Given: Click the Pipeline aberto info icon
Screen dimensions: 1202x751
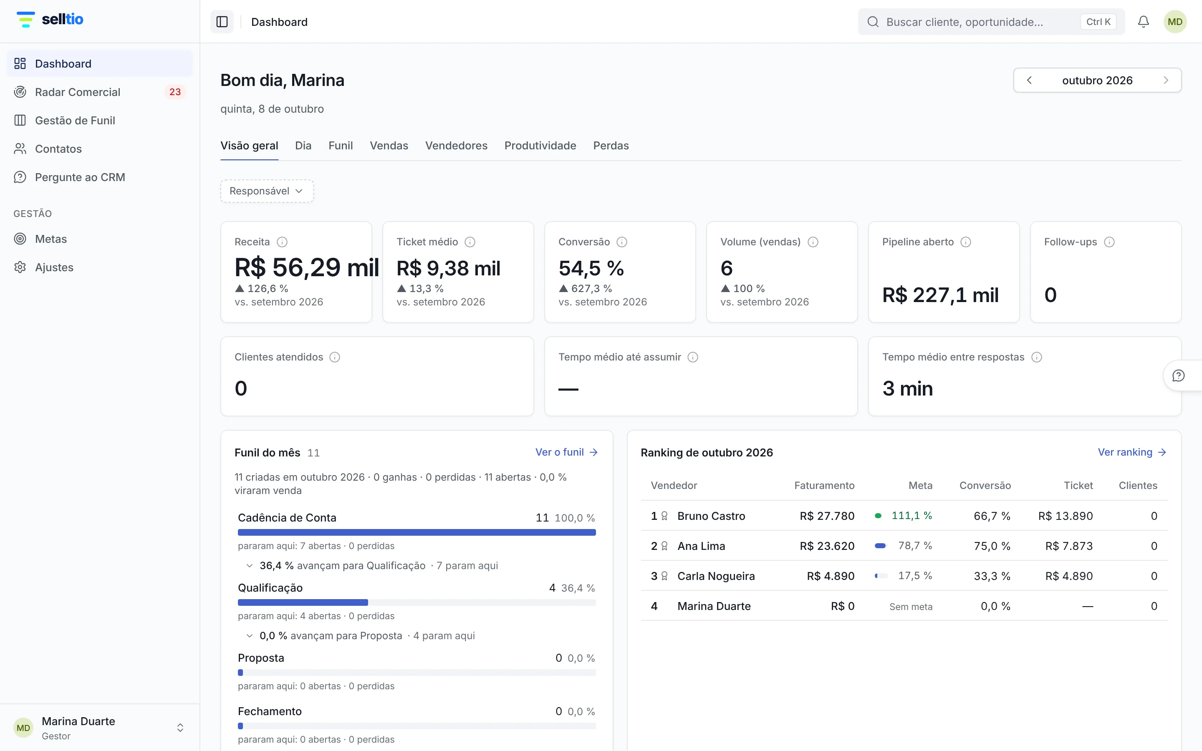Looking at the screenshot, I should 966,242.
